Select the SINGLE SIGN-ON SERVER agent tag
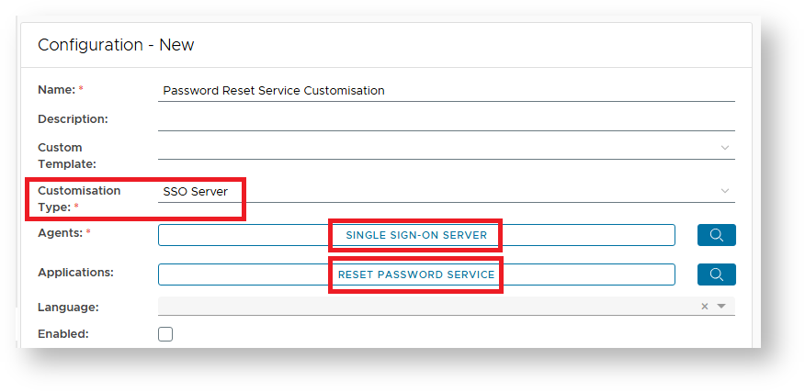Viewport: 805px width, 392px height. [416, 235]
